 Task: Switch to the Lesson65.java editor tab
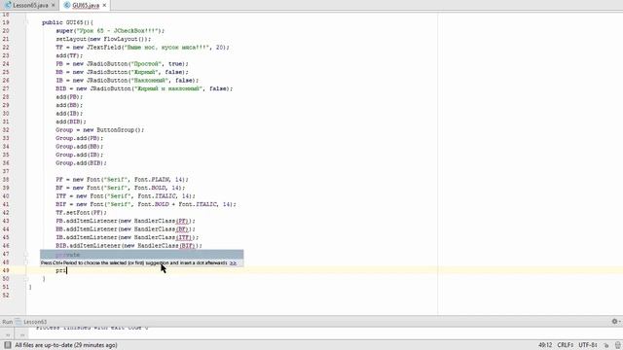click(30, 5)
